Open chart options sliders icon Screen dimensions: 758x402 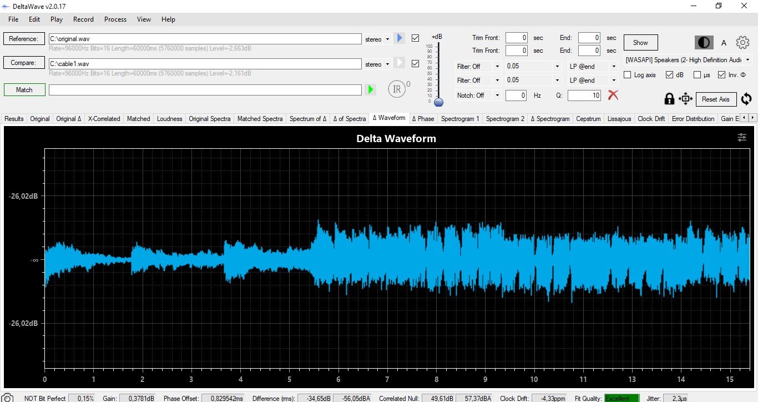coord(742,138)
